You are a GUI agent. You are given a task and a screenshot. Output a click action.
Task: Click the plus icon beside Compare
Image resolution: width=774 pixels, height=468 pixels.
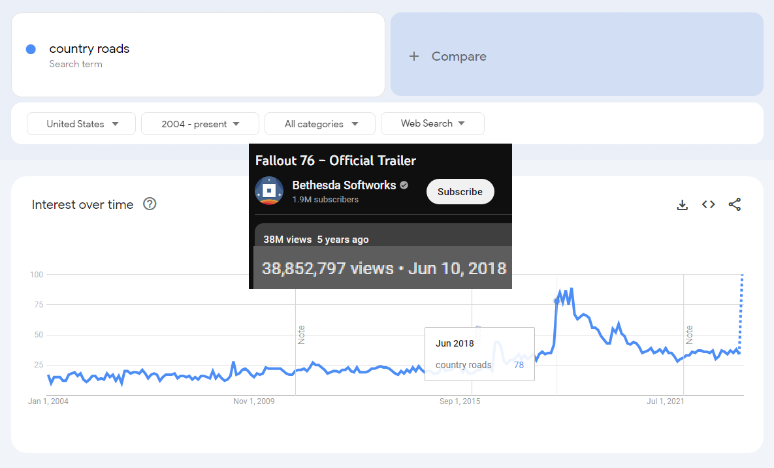pos(414,56)
